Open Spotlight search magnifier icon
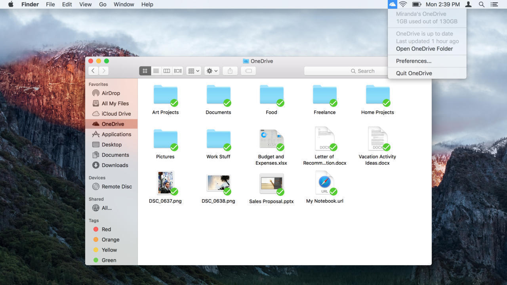The image size is (507, 285). (482, 4)
